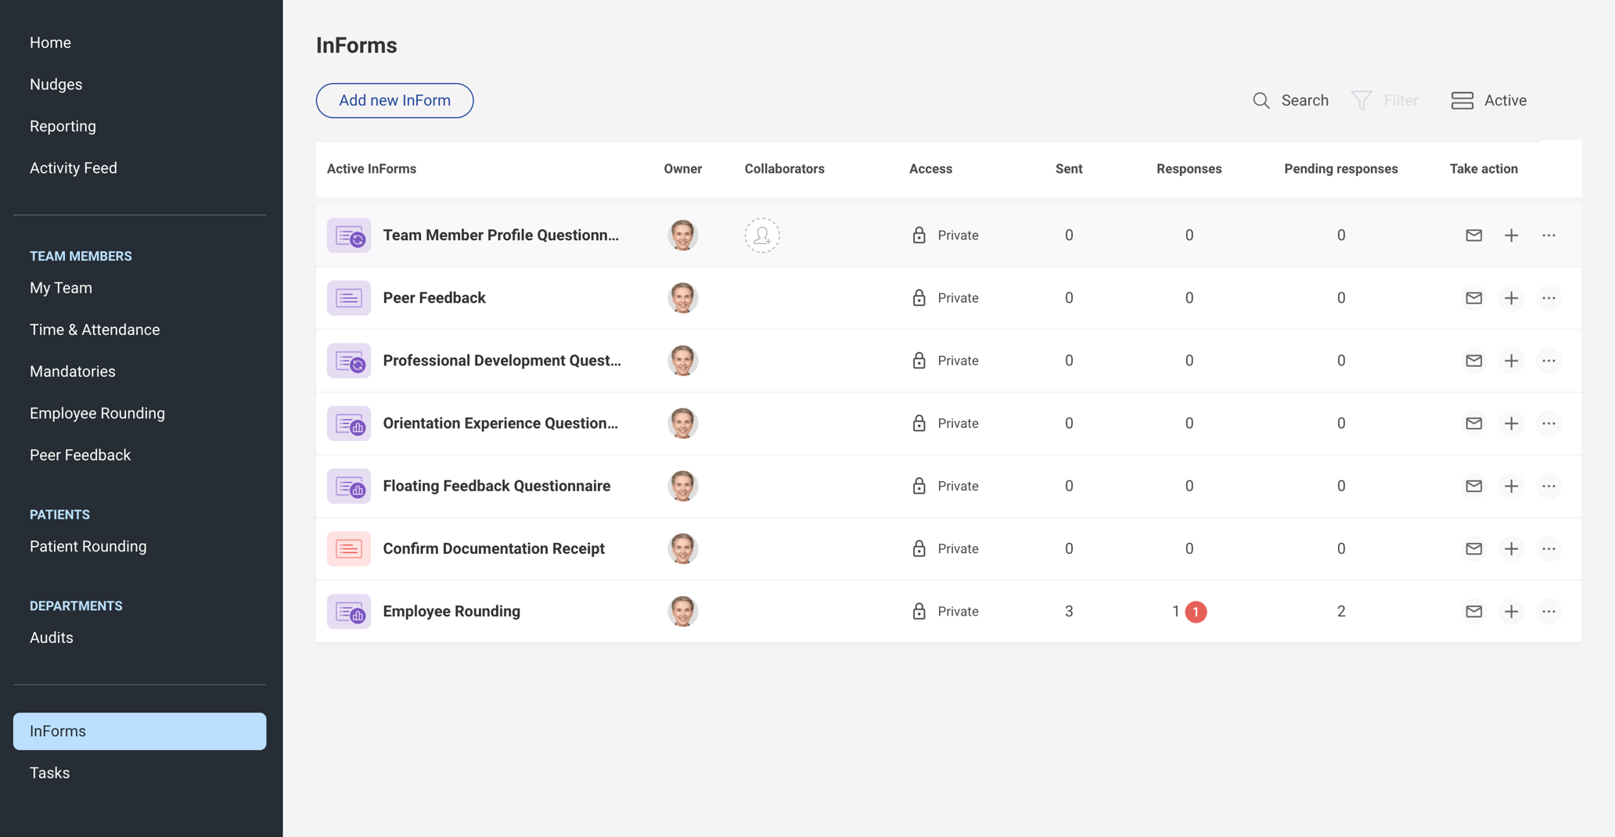Click the red responses badge on Employee Rounding
Screen dimensions: 1615x837
pyautogui.click(x=1194, y=611)
